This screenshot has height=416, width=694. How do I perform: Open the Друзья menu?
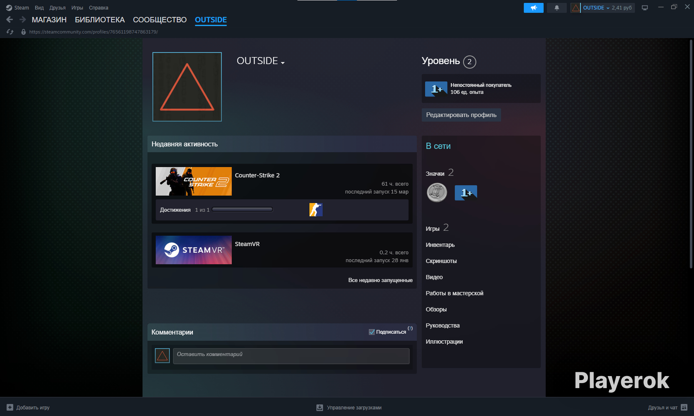[57, 8]
